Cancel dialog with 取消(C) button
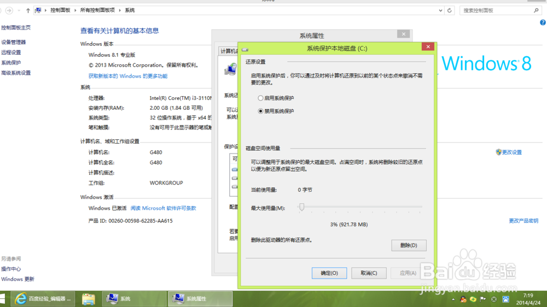 (x=369, y=273)
